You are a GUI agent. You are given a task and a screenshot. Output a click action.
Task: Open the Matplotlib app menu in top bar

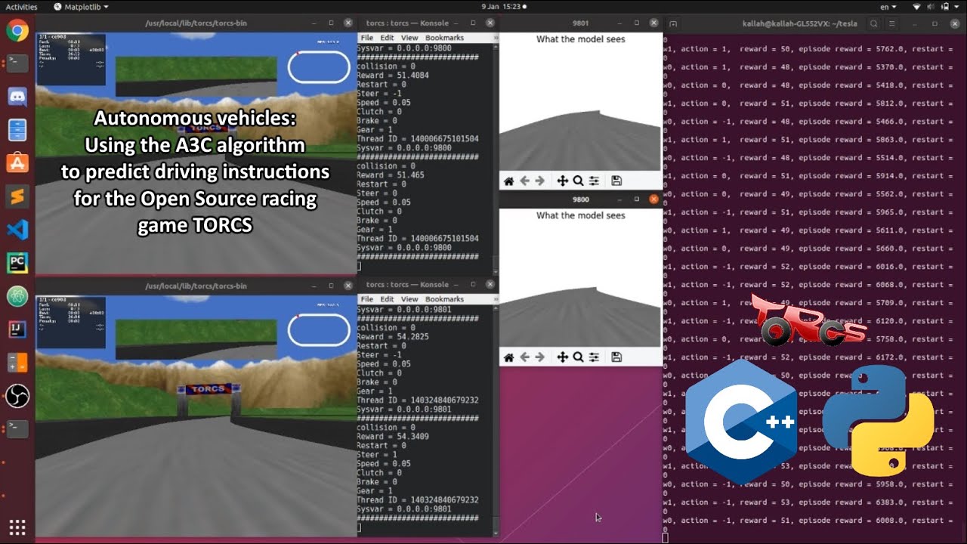pos(82,6)
